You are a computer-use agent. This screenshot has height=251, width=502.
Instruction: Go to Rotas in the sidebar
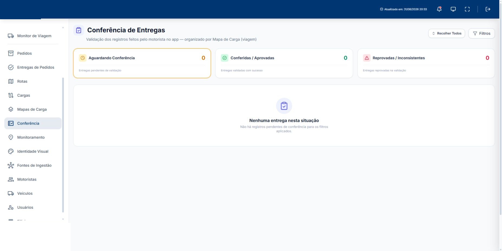coord(33,82)
